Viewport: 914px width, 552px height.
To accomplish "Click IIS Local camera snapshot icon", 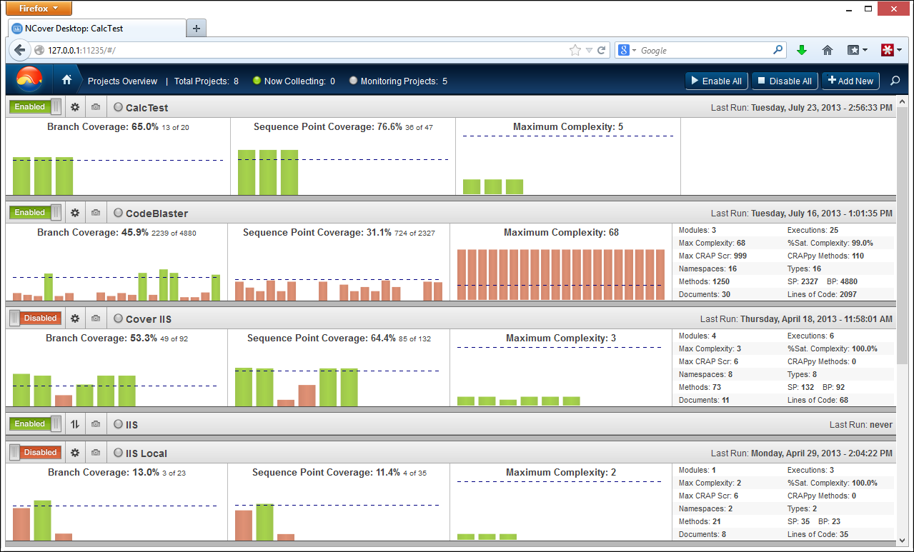I will [x=96, y=453].
